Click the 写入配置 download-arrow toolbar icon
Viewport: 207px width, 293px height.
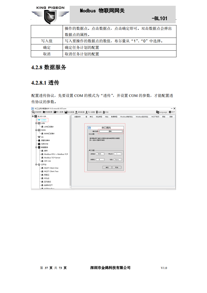coord(87,112)
